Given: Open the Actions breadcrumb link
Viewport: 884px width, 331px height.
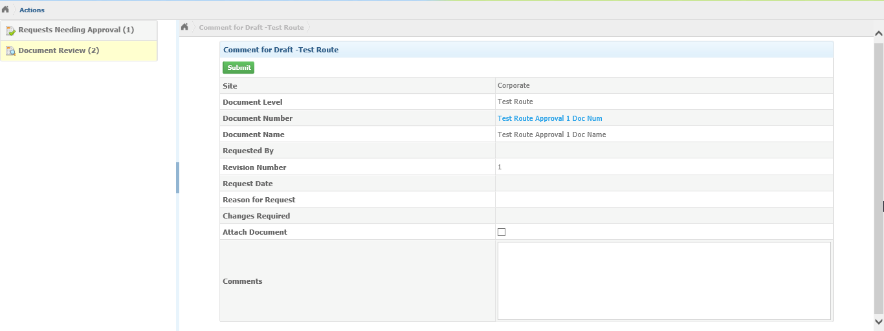Looking at the screenshot, I should pyautogui.click(x=32, y=10).
